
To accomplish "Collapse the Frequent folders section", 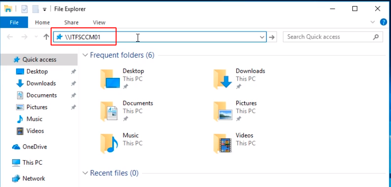I will (x=85, y=55).
